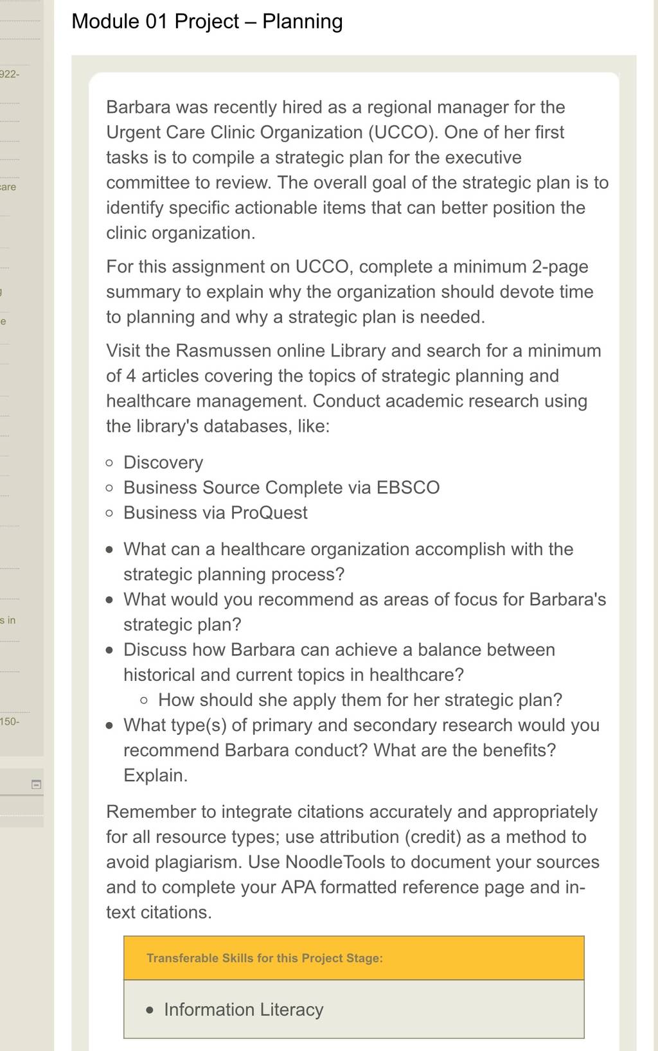Click the Information Literacy skill item
The width and height of the screenshot is (658, 1051).
coord(244,1010)
